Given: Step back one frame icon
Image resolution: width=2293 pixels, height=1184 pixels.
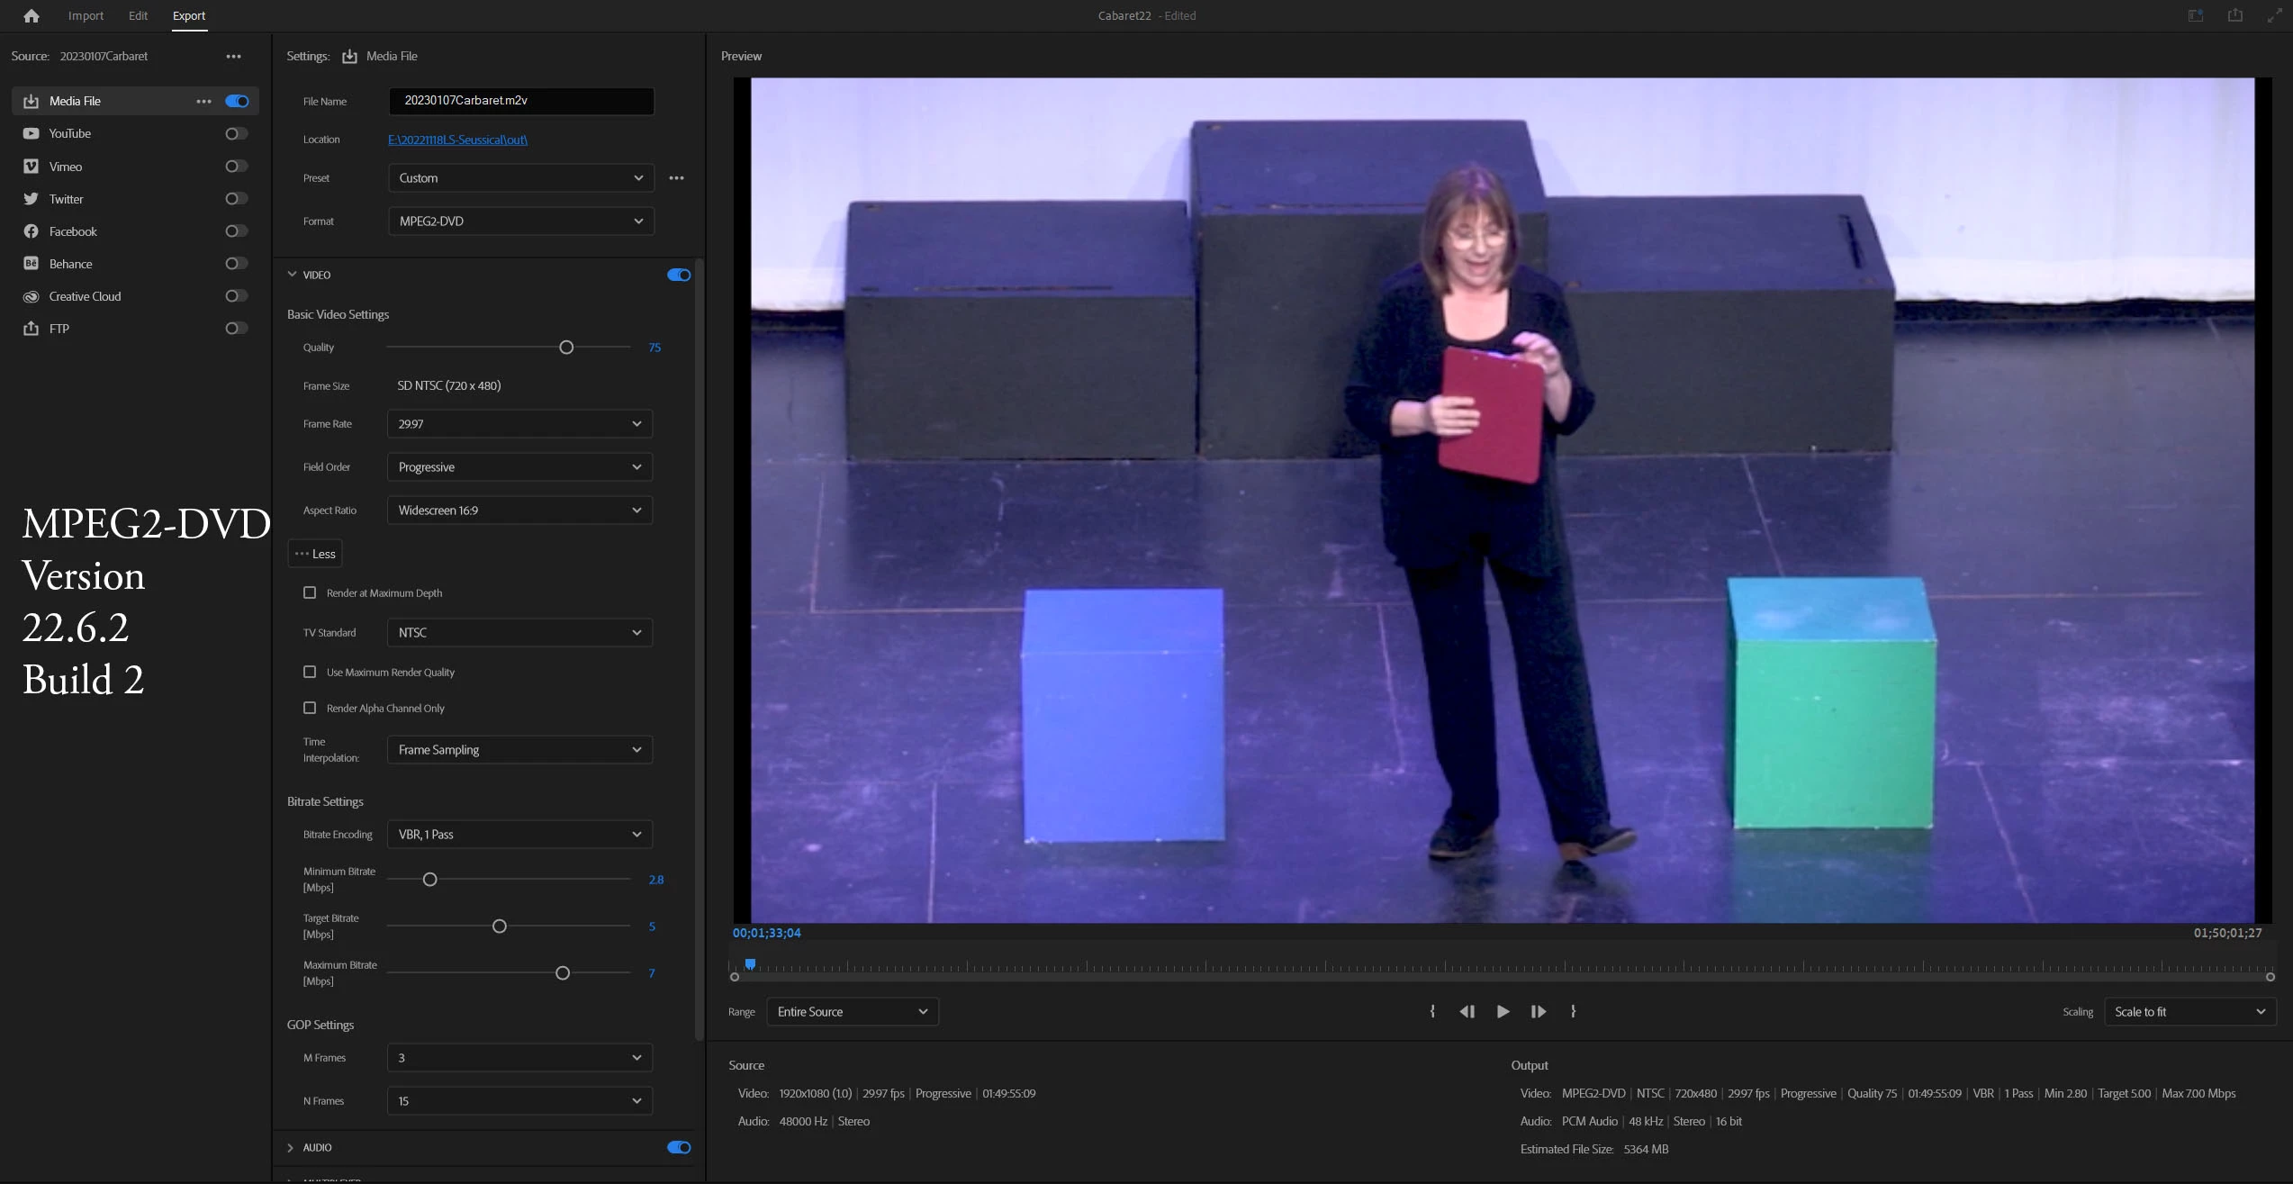Looking at the screenshot, I should [x=1467, y=1011].
